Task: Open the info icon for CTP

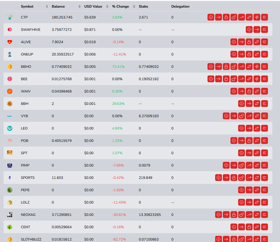Action: click(x=211, y=17)
